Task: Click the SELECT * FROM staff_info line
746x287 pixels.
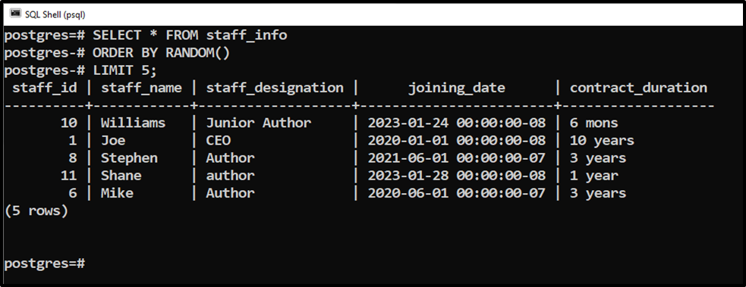Action: pos(146,35)
